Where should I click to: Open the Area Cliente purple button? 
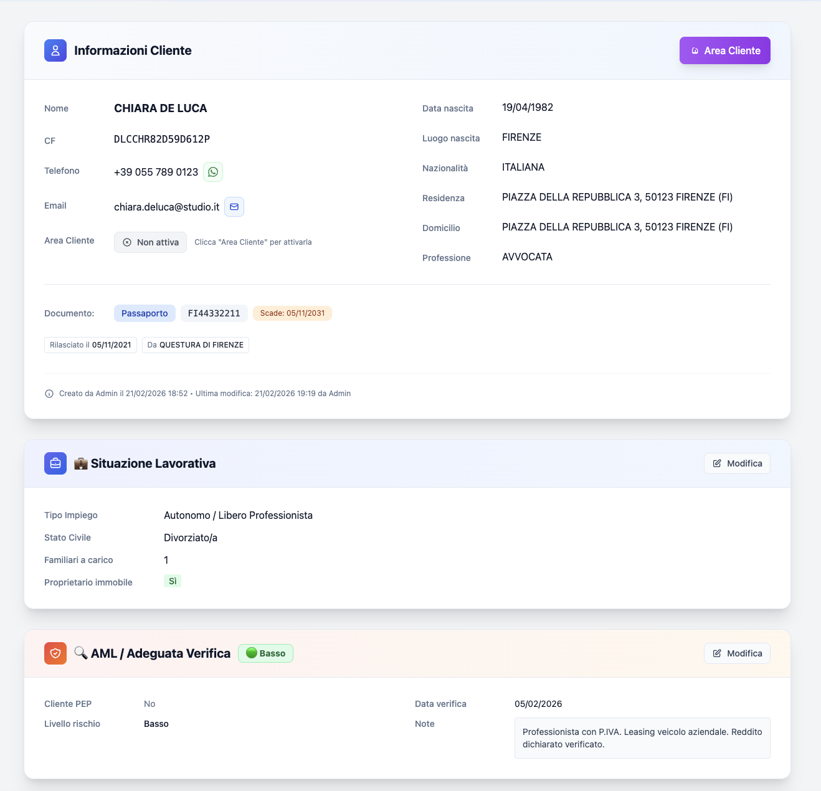tap(724, 50)
